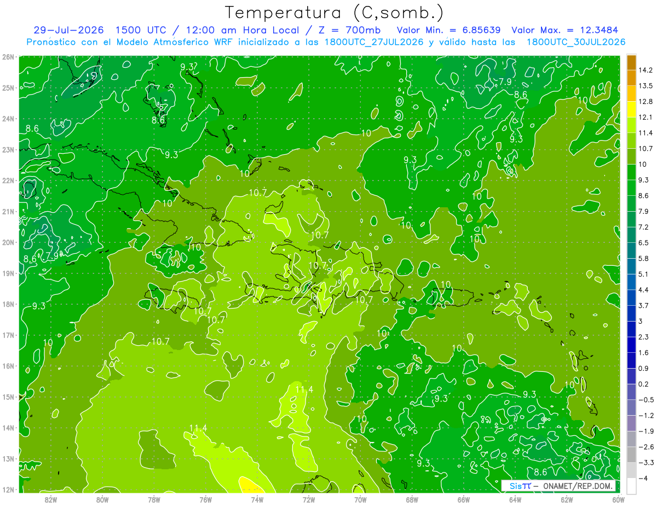657x507 pixels.
Task: Click the 26N latitude axis label
Action: click(8, 56)
